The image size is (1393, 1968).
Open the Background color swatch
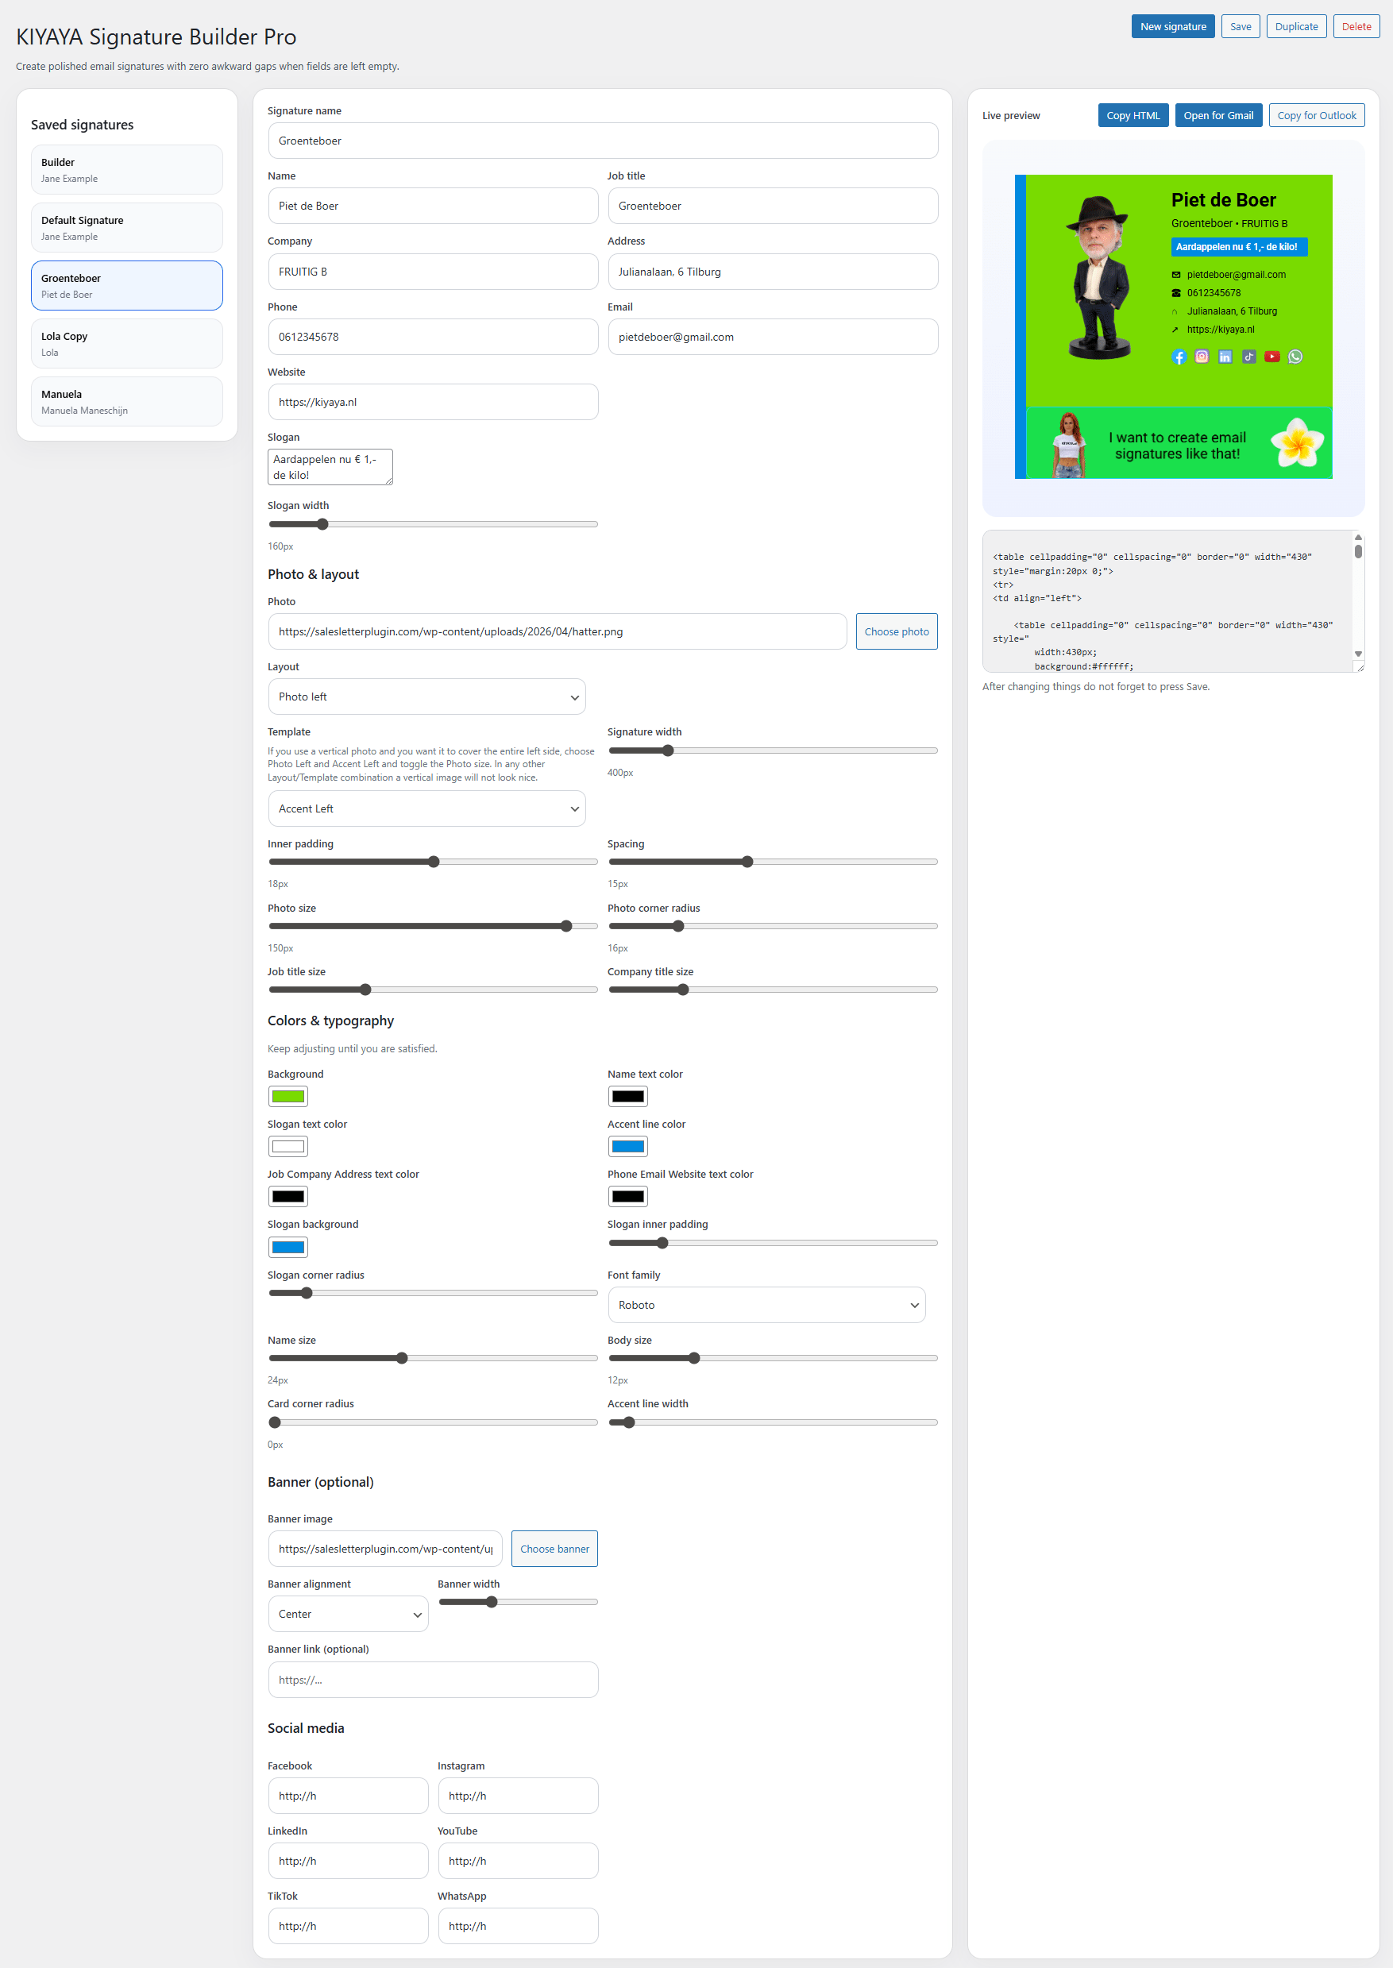coord(287,1096)
